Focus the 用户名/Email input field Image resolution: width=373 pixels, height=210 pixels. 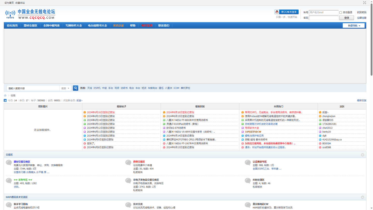(324, 12)
